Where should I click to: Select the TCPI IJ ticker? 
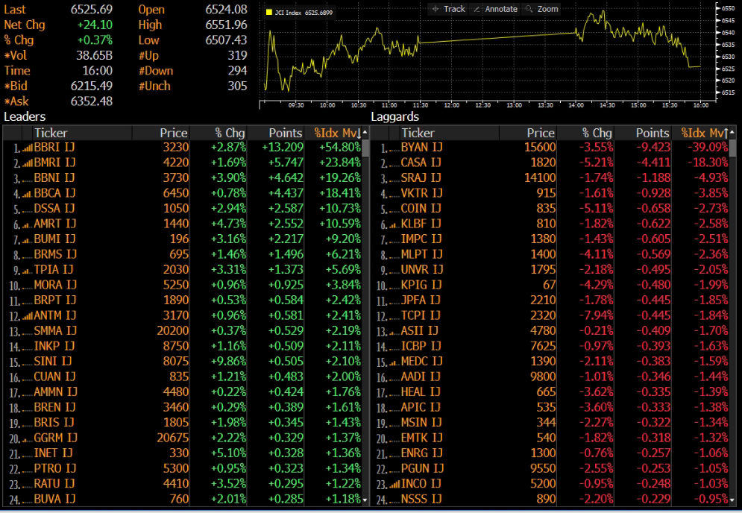(421, 315)
